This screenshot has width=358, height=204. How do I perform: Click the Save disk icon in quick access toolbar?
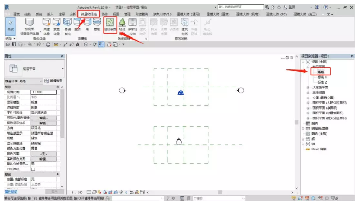(x=14, y=44)
